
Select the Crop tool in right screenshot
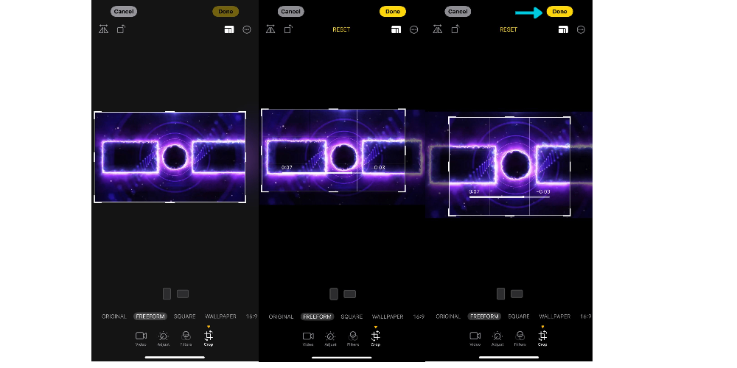coord(543,339)
